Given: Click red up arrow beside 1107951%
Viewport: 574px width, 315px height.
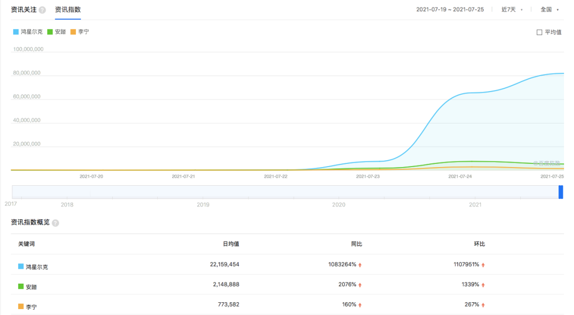Looking at the screenshot, I should coord(483,264).
